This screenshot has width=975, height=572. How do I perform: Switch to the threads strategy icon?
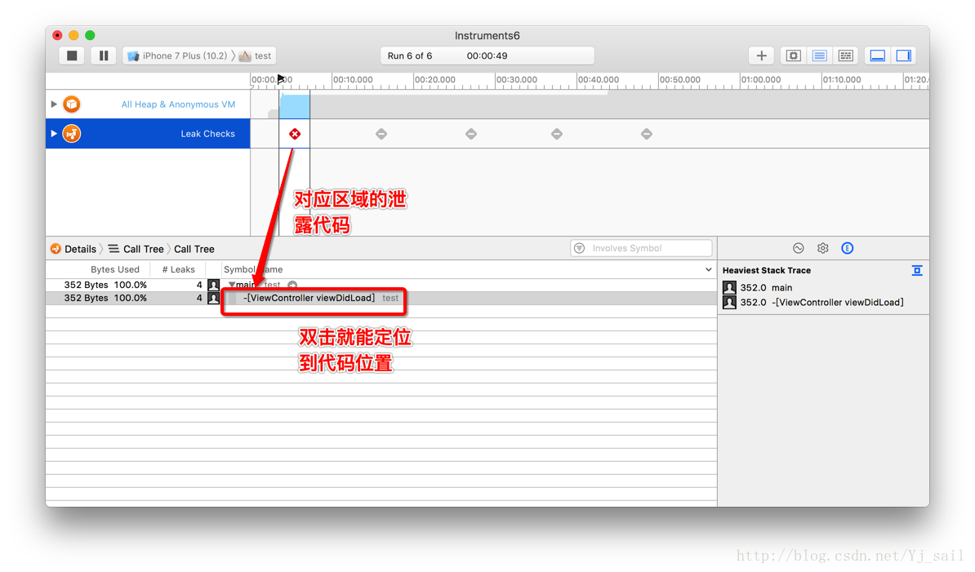pyautogui.click(x=846, y=55)
